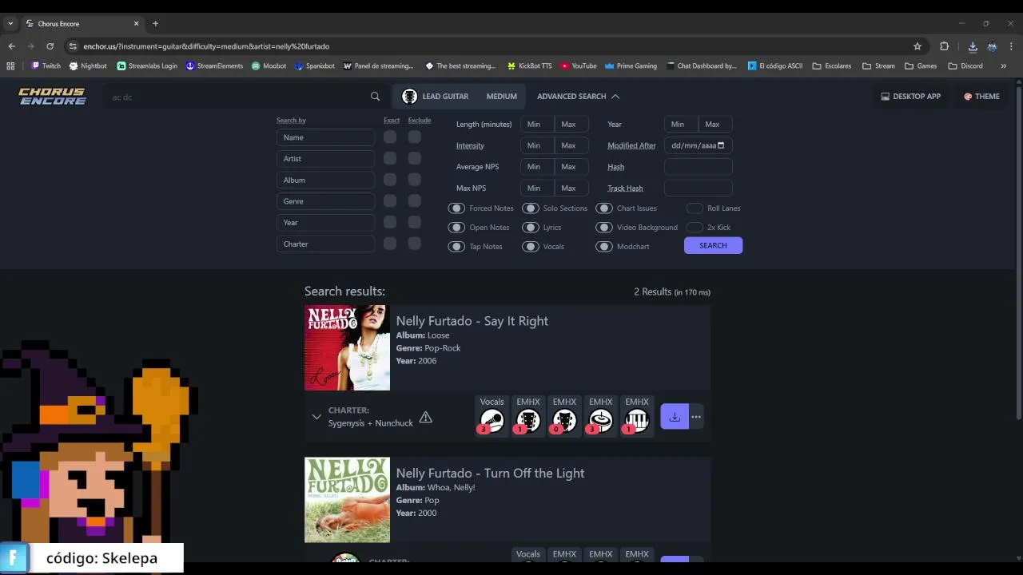This screenshot has width=1023, height=575.
Task: Click the search magnifier icon
Action: (x=375, y=97)
